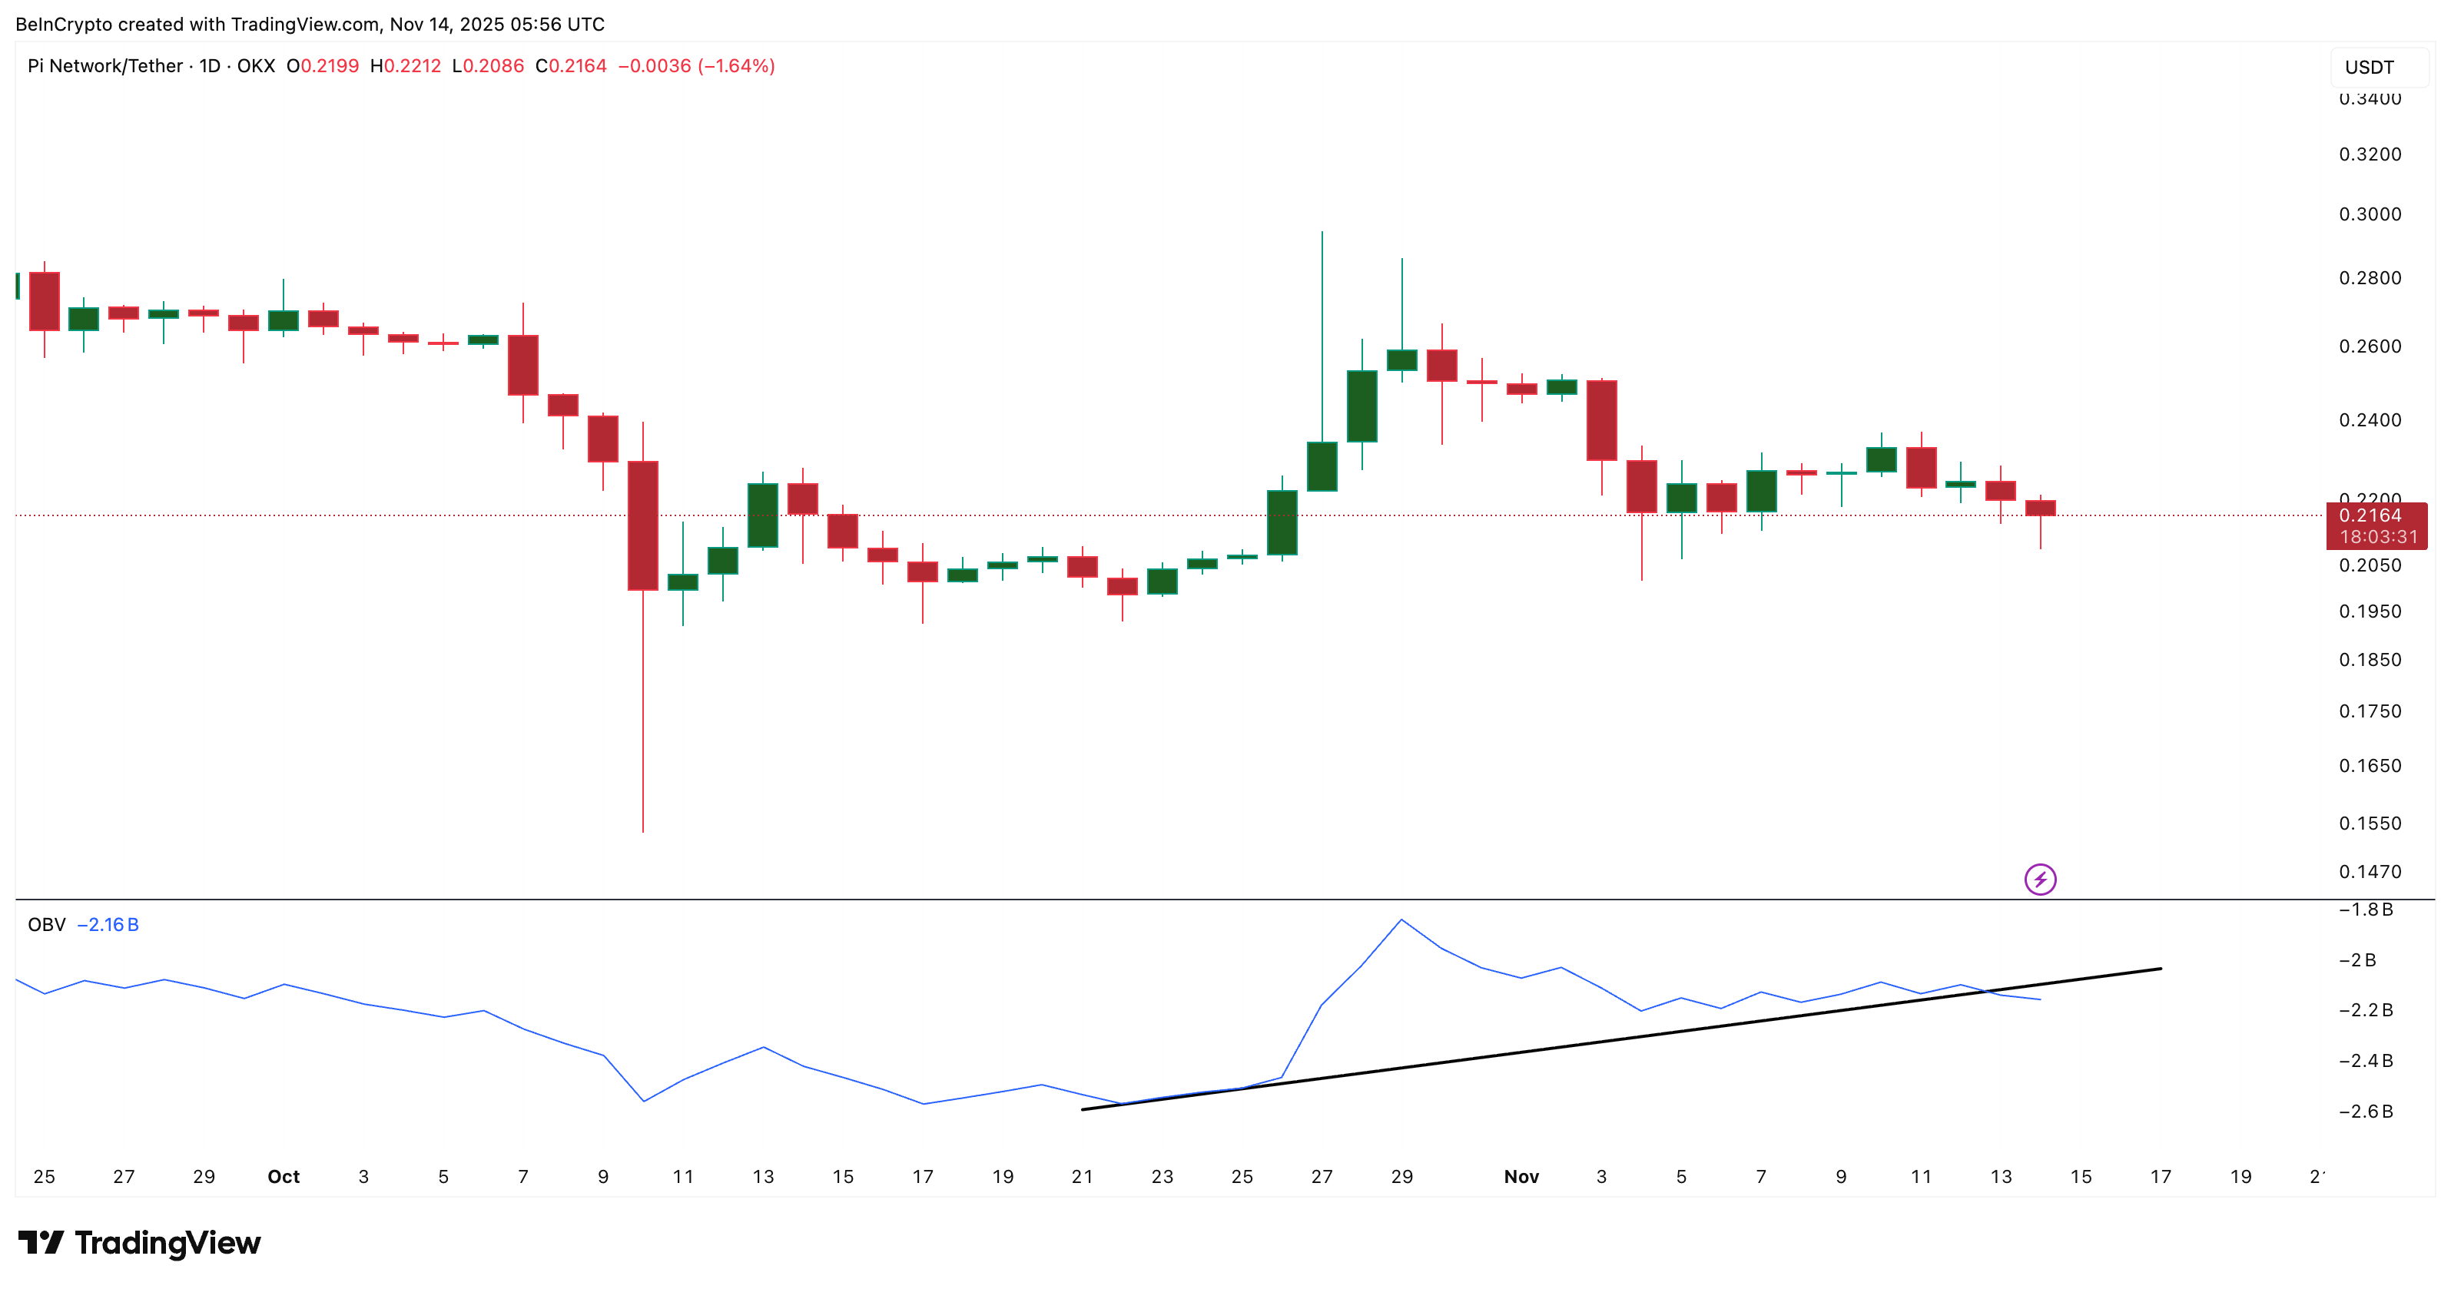This screenshot has height=1289, width=2451.
Task: Open the USDT currency selector
Action: click(x=2371, y=67)
